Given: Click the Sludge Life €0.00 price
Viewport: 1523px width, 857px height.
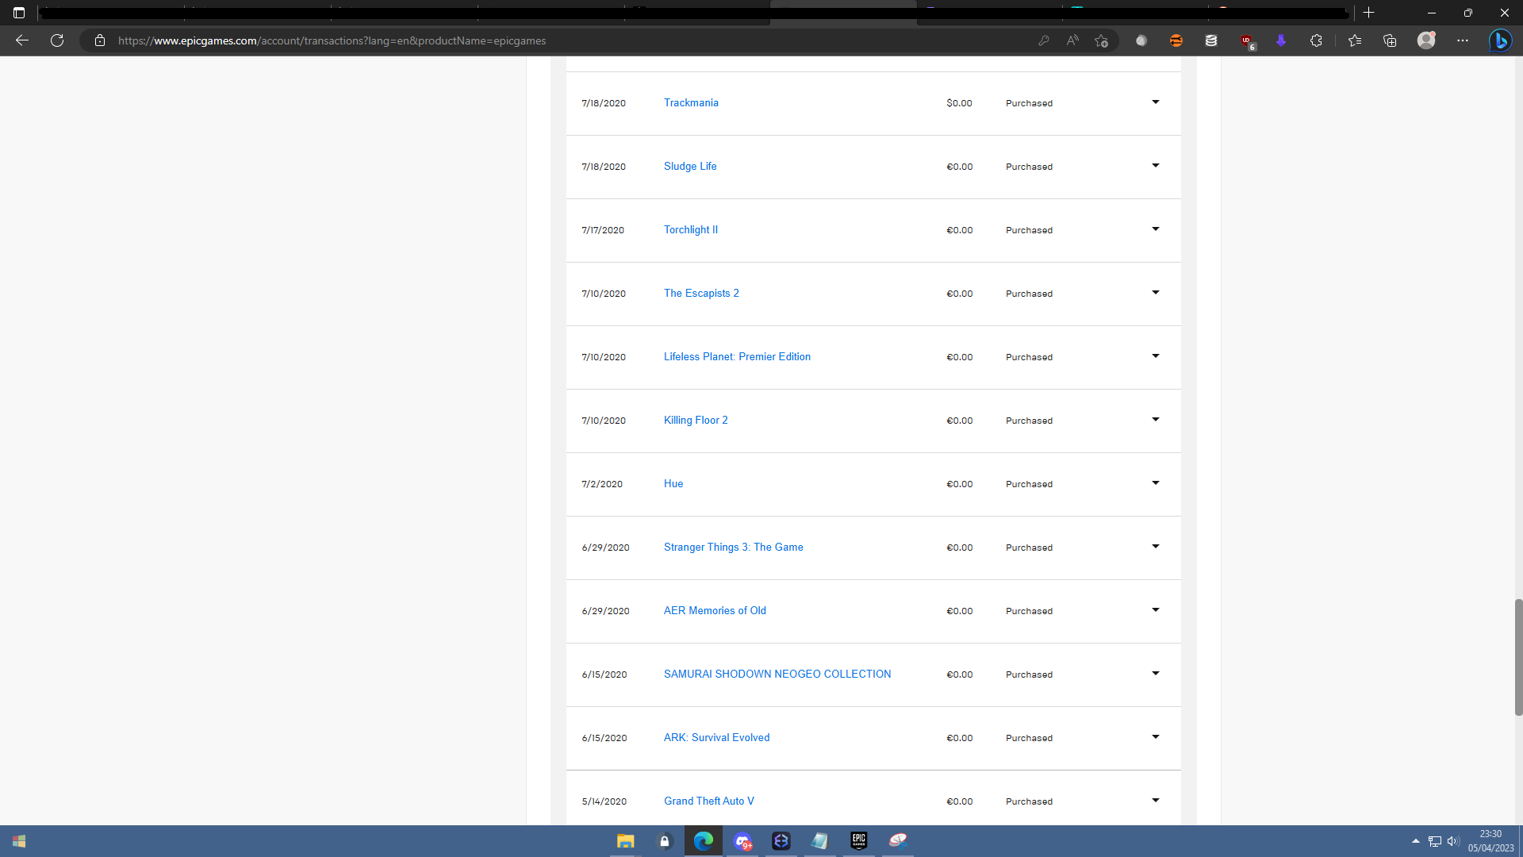Looking at the screenshot, I should 960,167.
